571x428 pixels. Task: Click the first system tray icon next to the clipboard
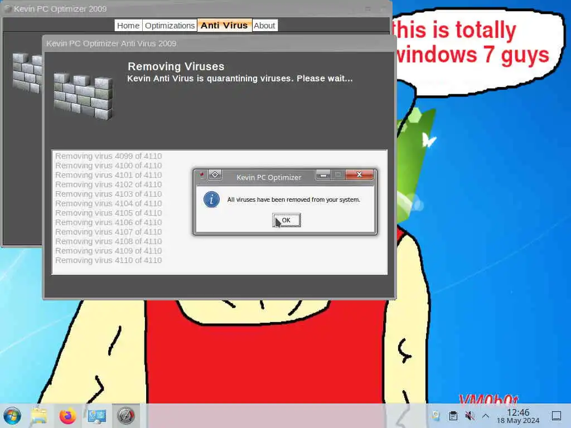pyautogui.click(x=436, y=416)
